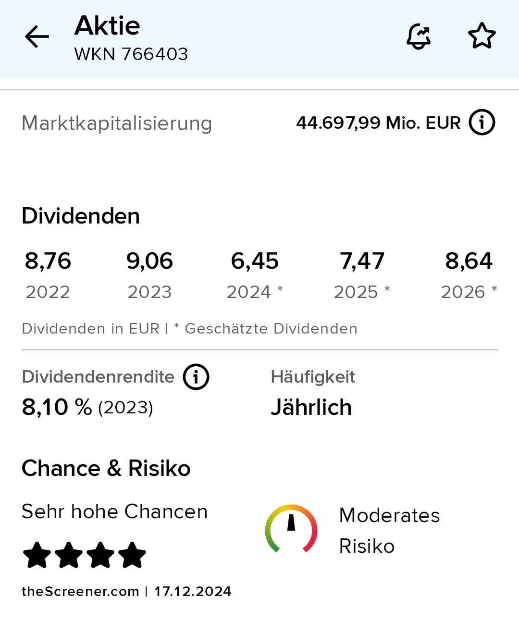Open Marktkapitalisierung info icon
The width and height of the screenshot is (519, 622).
coord(482,123)
